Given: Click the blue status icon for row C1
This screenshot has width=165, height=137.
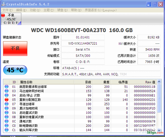Looking at the screenshot, I should click(7, 130).
